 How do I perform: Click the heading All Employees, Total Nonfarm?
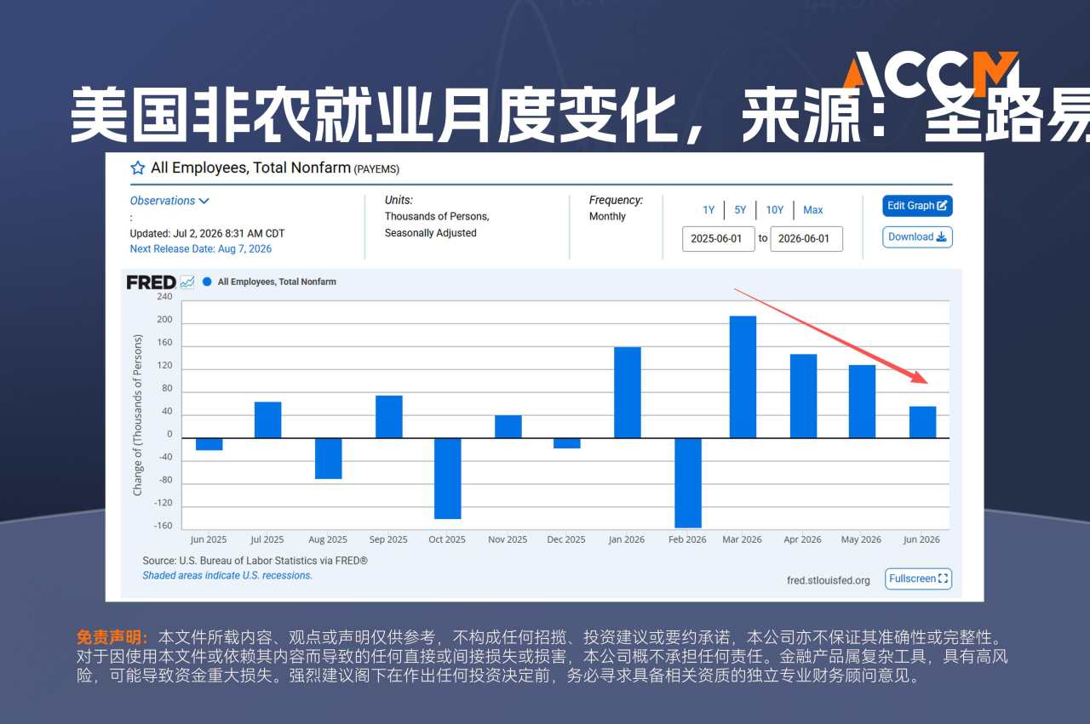click(x=250, y=168)
